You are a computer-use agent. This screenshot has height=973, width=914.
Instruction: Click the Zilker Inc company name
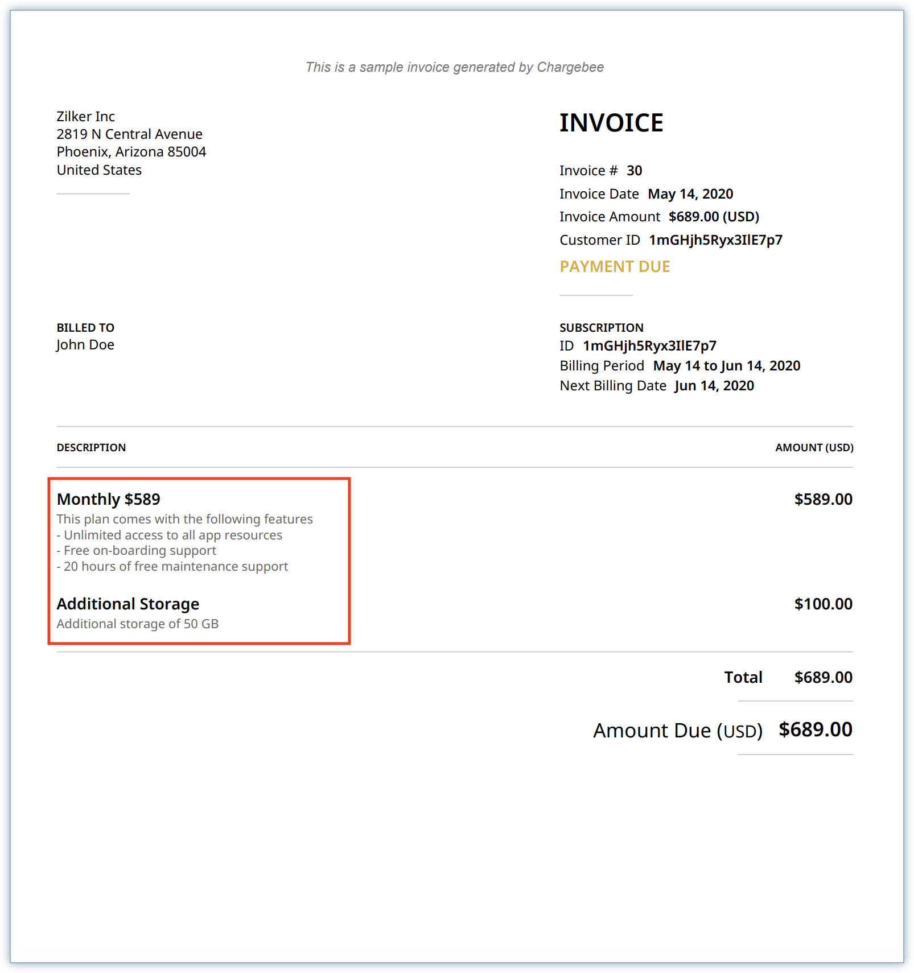coord(85,117)
